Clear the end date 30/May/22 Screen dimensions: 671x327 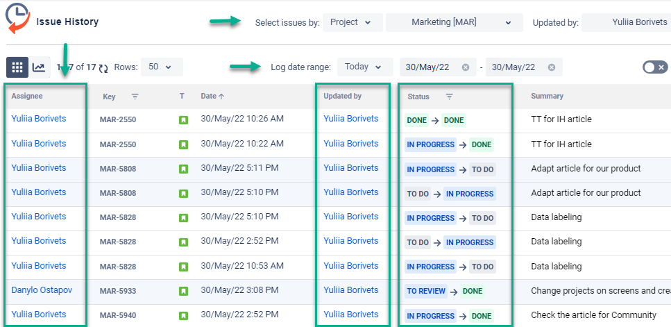point(552,67)
